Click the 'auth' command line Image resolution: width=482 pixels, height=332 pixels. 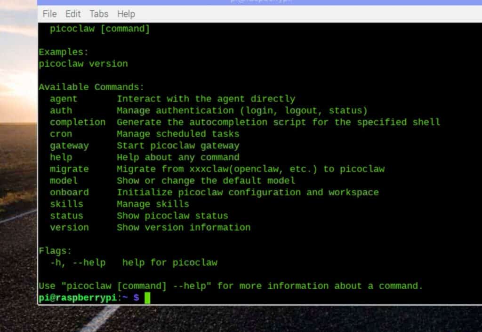pyautogui.click(x=60, y=110)
